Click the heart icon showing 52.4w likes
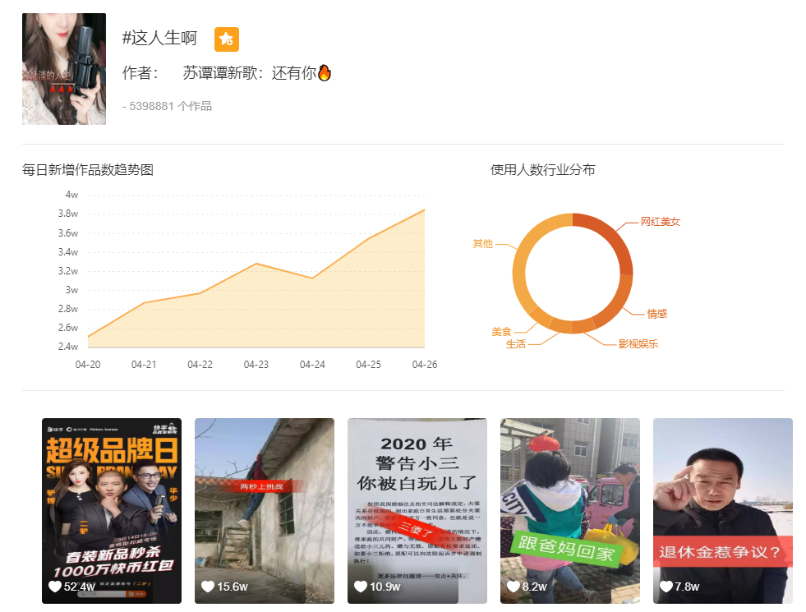 point(53,587)
